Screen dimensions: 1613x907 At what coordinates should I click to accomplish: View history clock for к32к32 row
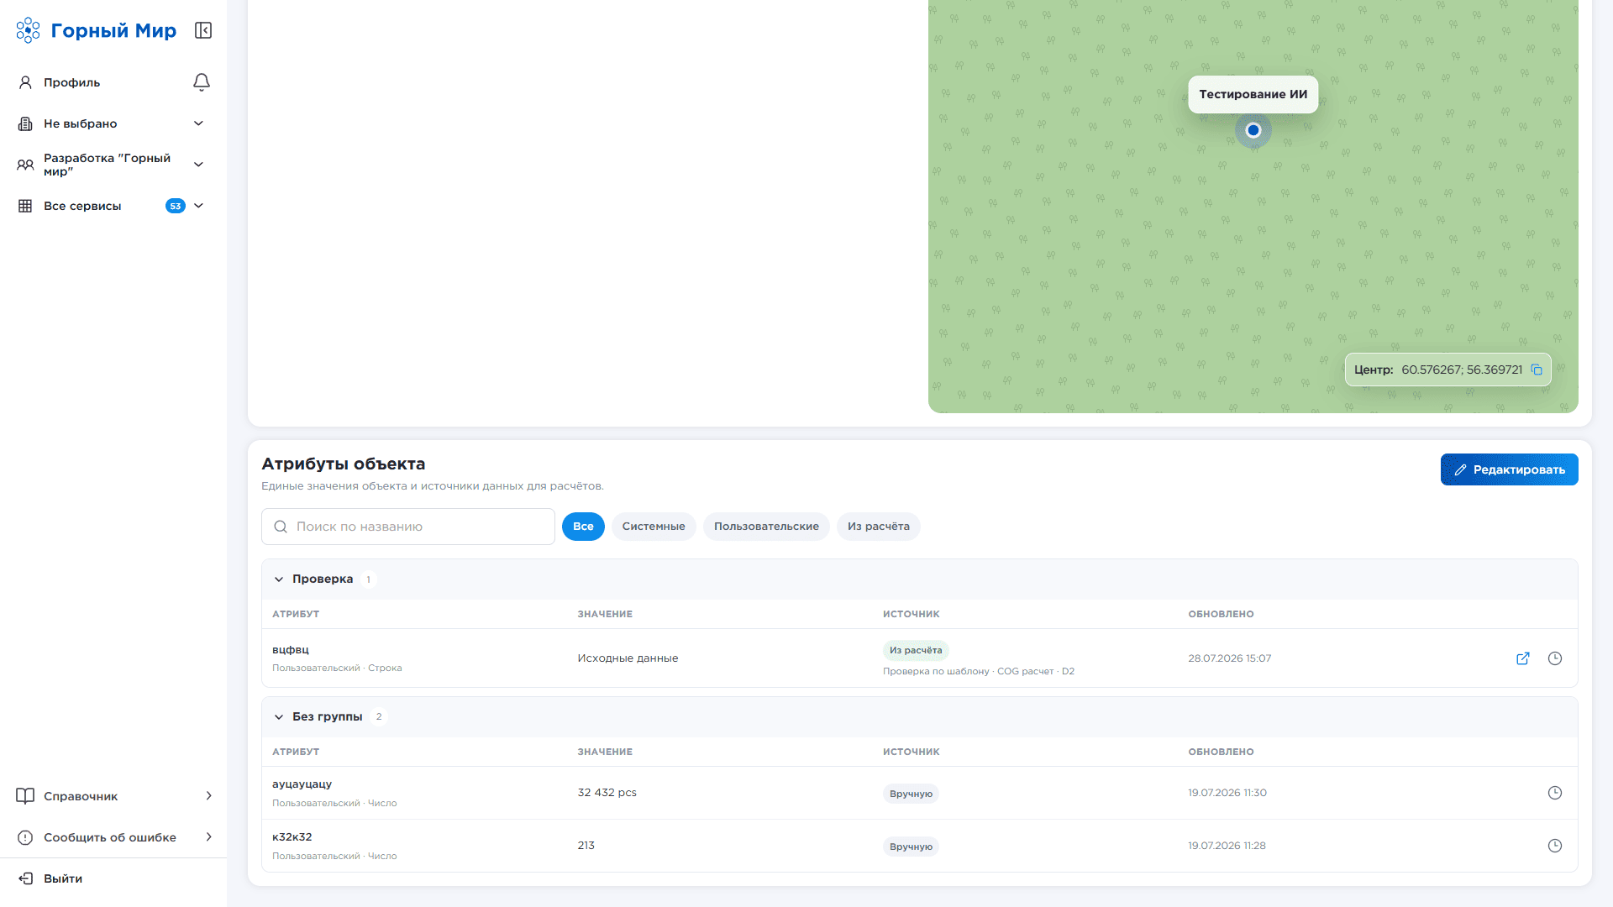point(1555,846)
